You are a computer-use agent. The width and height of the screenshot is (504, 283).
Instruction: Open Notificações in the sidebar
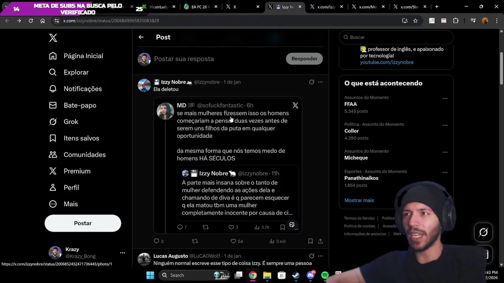75,89
